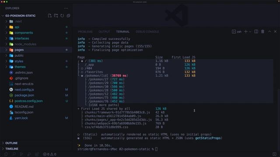Image resolution: width=280 pixels, height=157 pixels.
Task: Click the pages folder icon
Action: [x=11, y=50]
